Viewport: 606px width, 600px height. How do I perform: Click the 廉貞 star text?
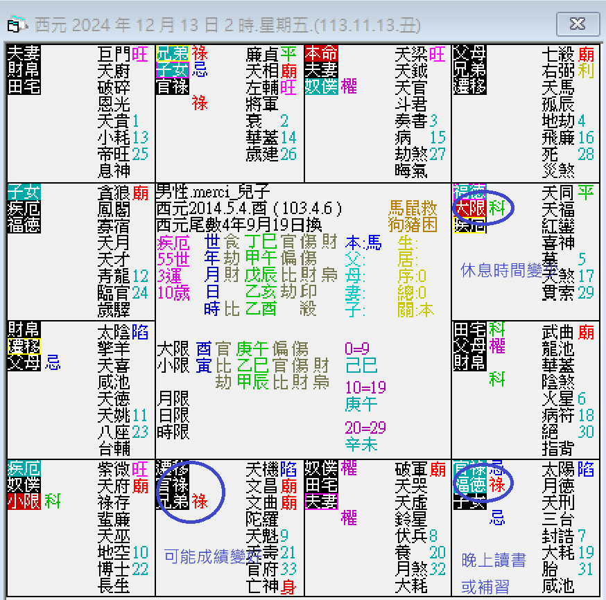262,55
